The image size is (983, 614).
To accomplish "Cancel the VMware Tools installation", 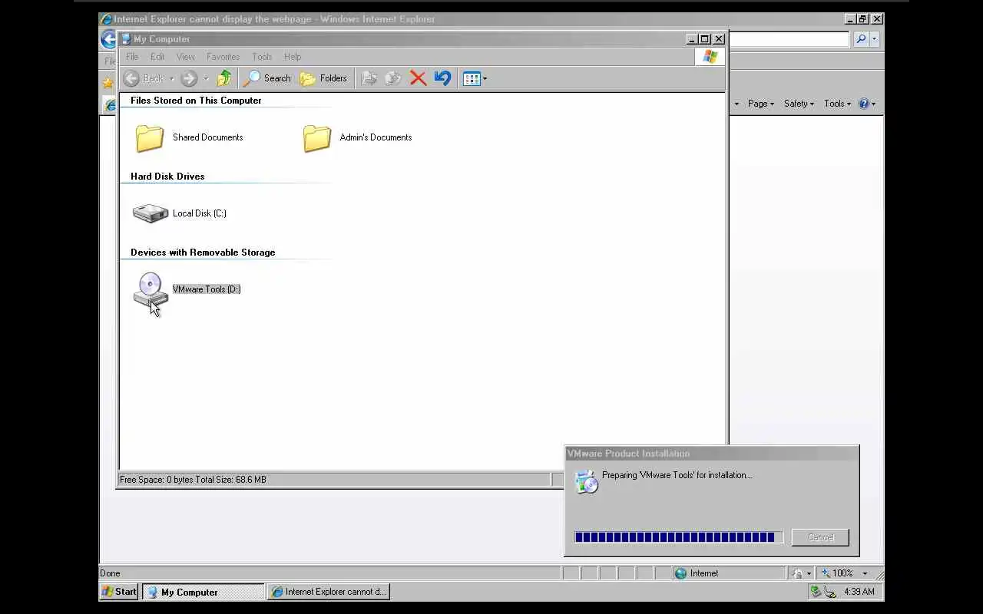I will (x=820, y=537).
